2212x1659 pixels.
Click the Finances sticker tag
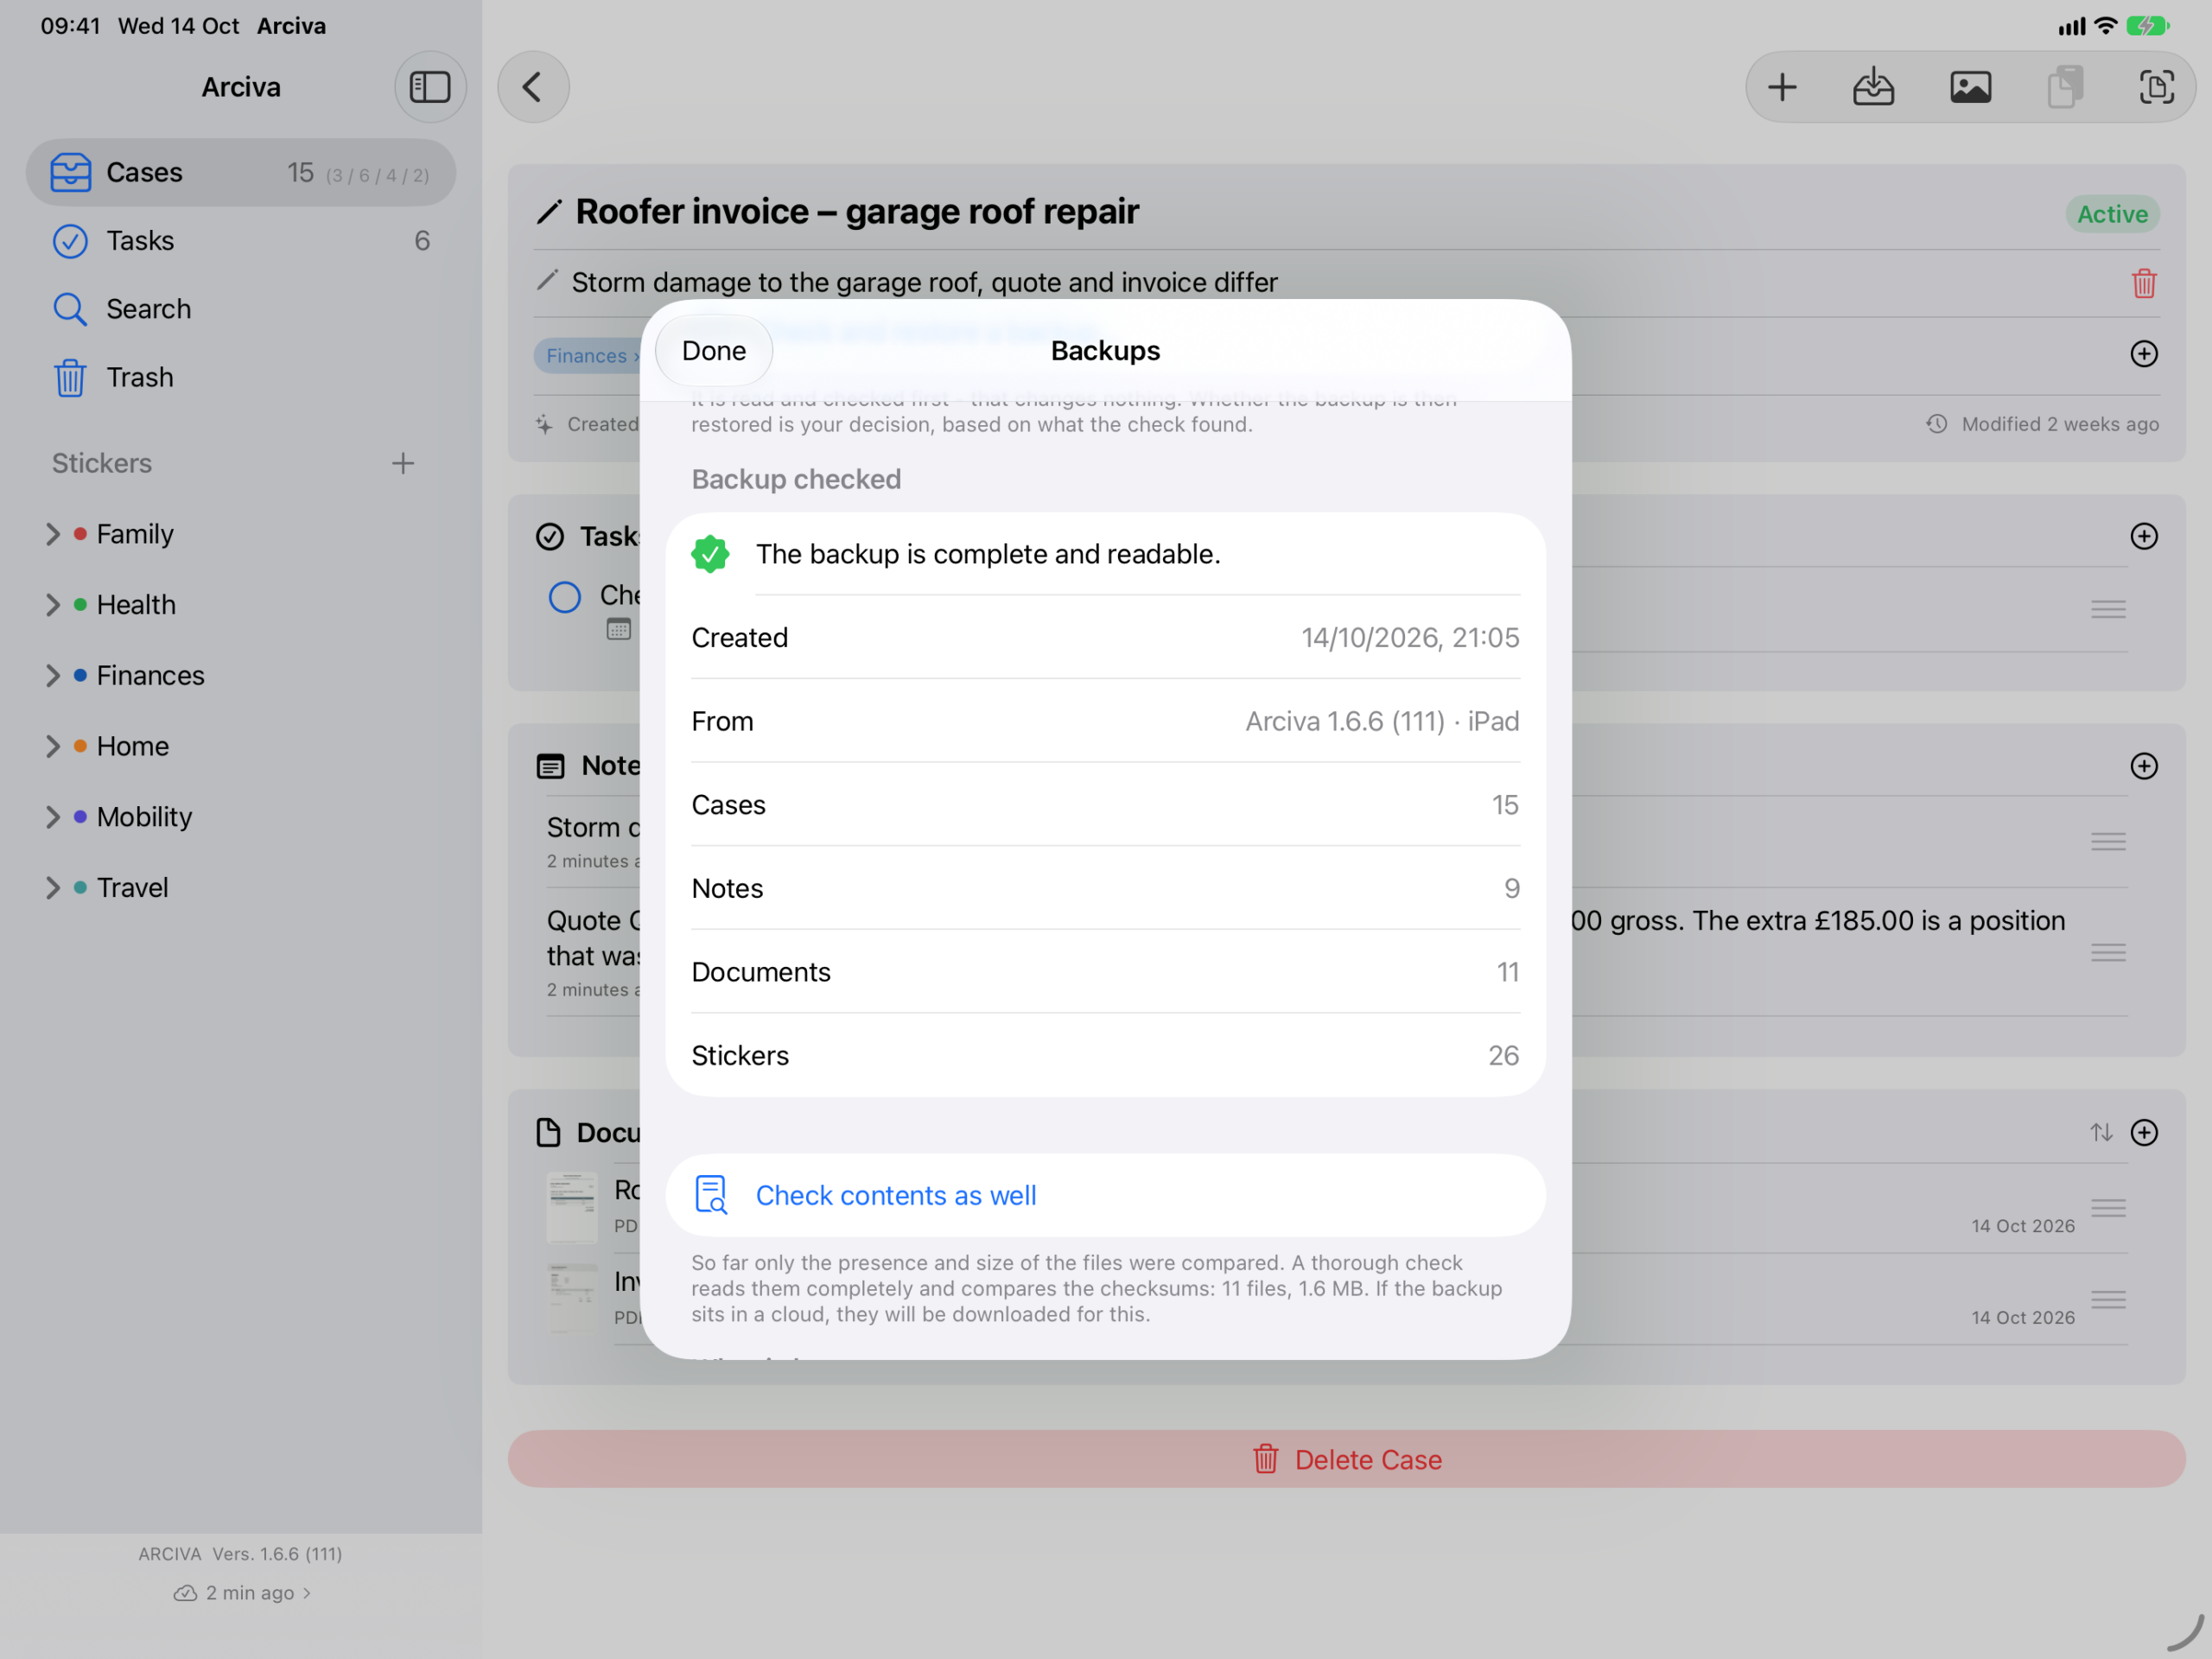coord(589,356)
